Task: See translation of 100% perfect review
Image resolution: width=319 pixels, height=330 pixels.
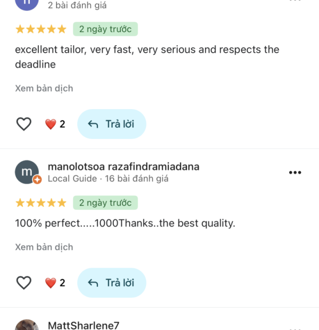Action: (x=44, y=247)
